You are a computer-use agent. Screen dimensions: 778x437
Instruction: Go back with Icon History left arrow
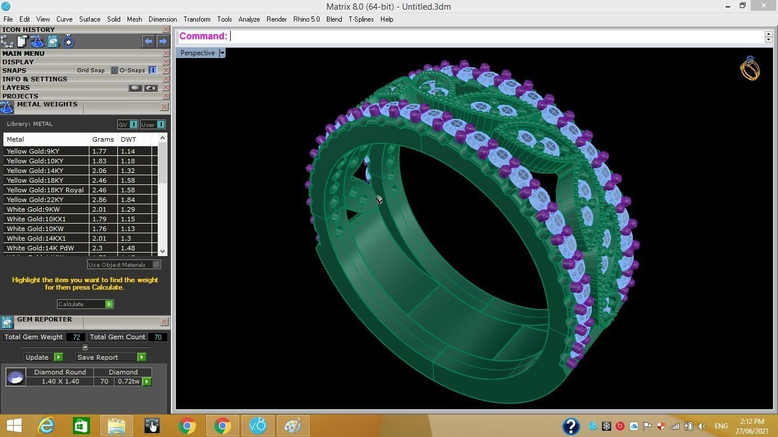pyautogui.click(x=148, y=42)
